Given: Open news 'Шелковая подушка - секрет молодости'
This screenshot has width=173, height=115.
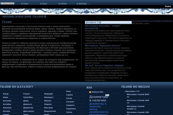Looking at the screenshot, I should pyautogui.click(x=102, y=27).
